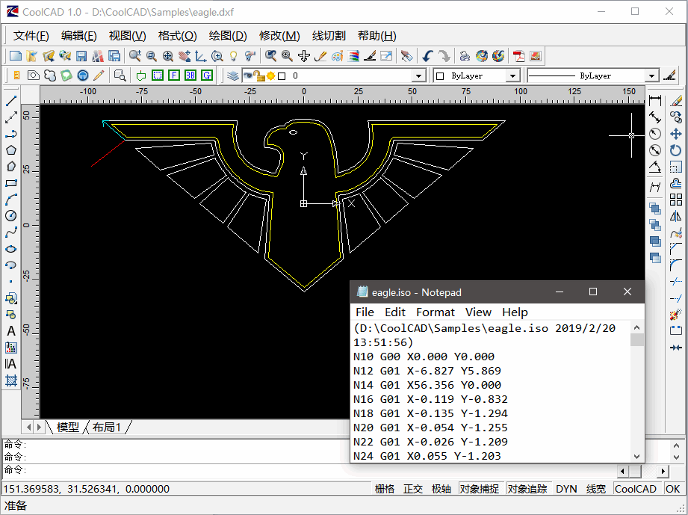
Task: Open the ByLayer color dropdown
Action: point(512,76)
